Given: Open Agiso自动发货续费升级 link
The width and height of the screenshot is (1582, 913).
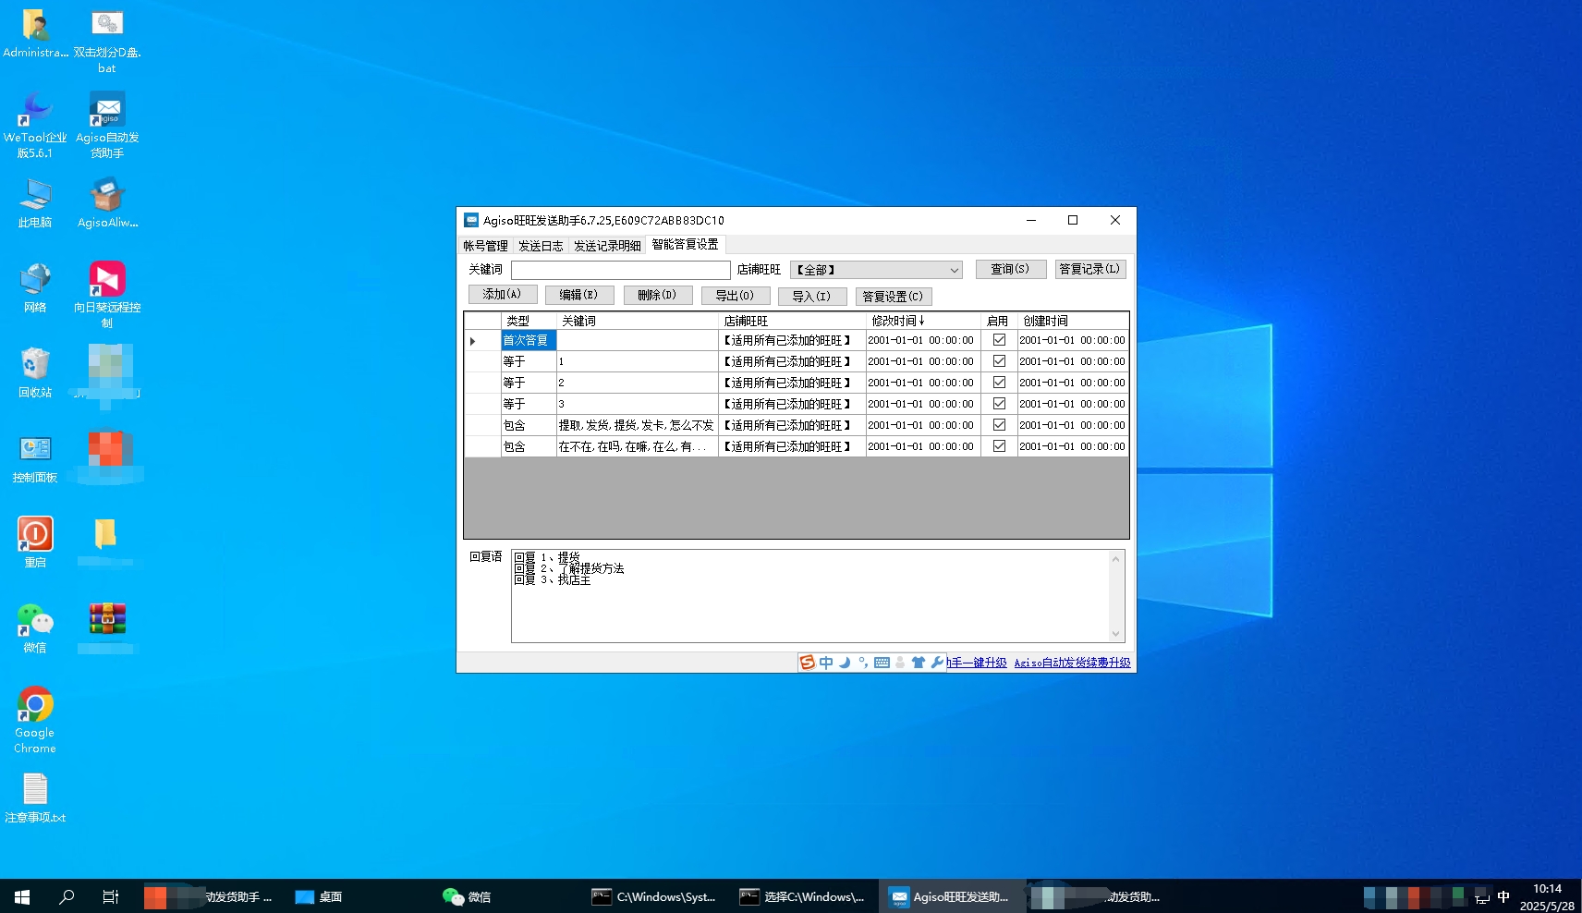Looking at the screenshot, I should click(1072, 663).
